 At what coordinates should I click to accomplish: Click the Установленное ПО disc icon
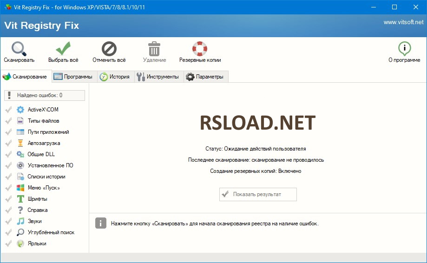[x=20, y=165]
